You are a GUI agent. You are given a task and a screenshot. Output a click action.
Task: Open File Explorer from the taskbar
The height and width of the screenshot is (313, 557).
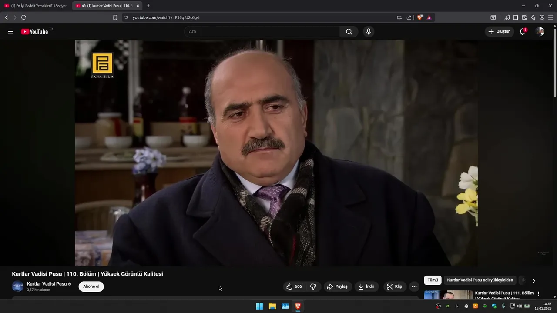pos(272,306)
